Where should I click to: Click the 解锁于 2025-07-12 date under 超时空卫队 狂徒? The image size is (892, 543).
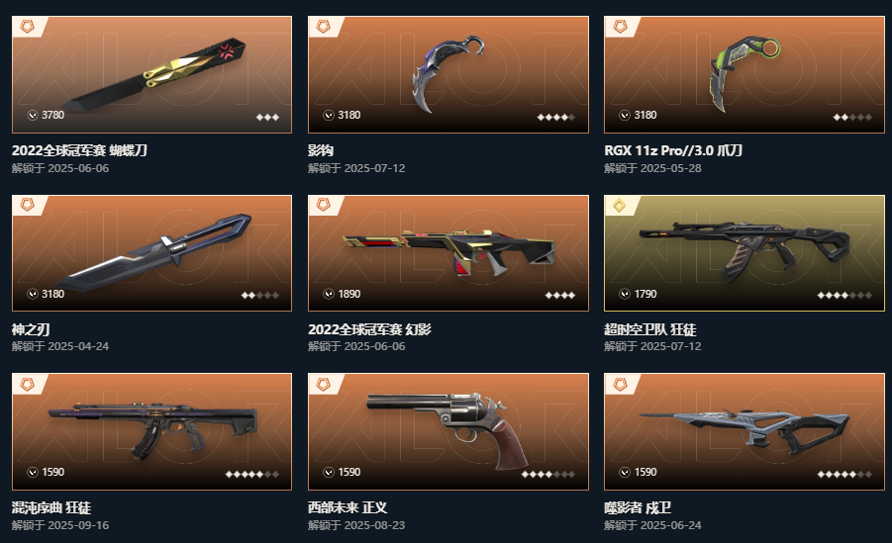[x=652, y=346]
